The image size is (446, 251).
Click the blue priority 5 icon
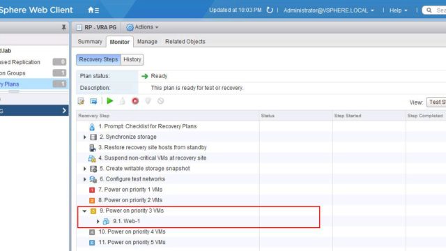pos(92,243)
